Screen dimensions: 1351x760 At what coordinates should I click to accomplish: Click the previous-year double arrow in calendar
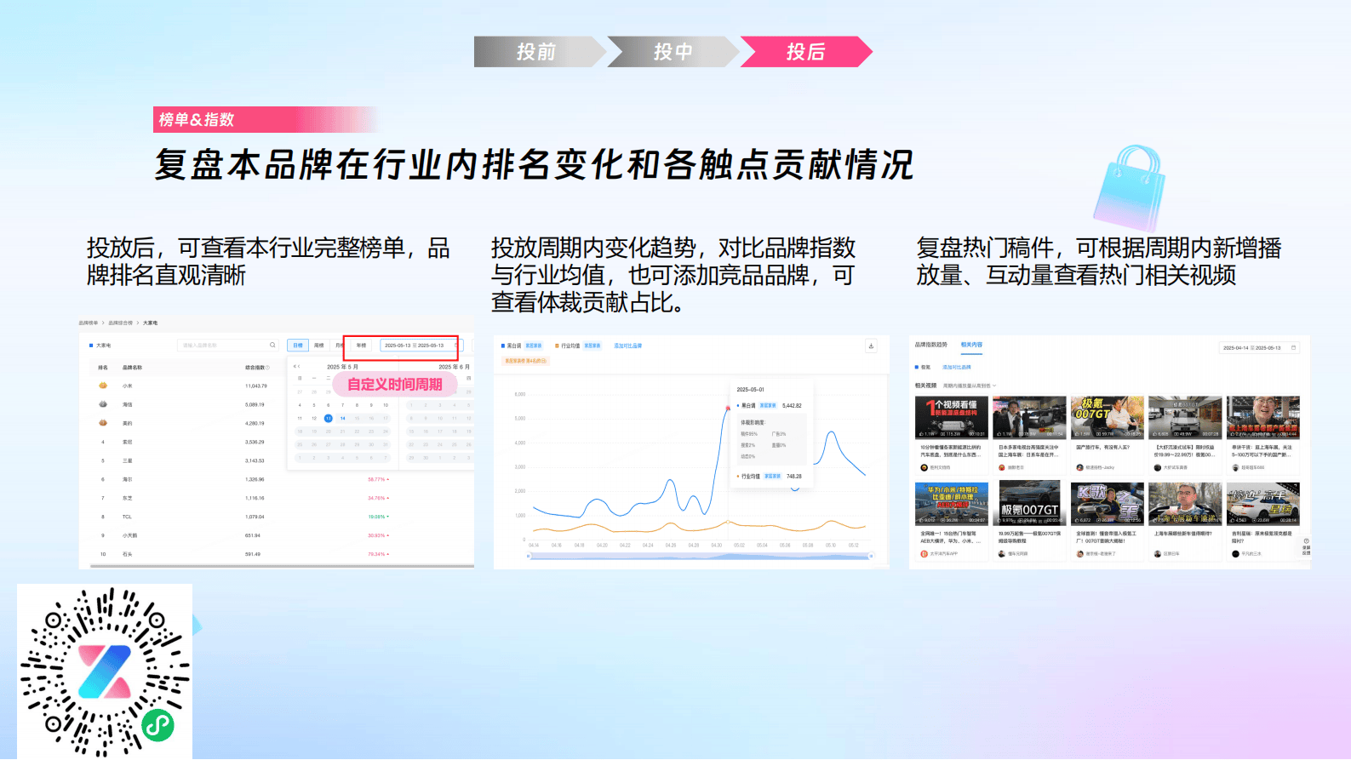297,367
